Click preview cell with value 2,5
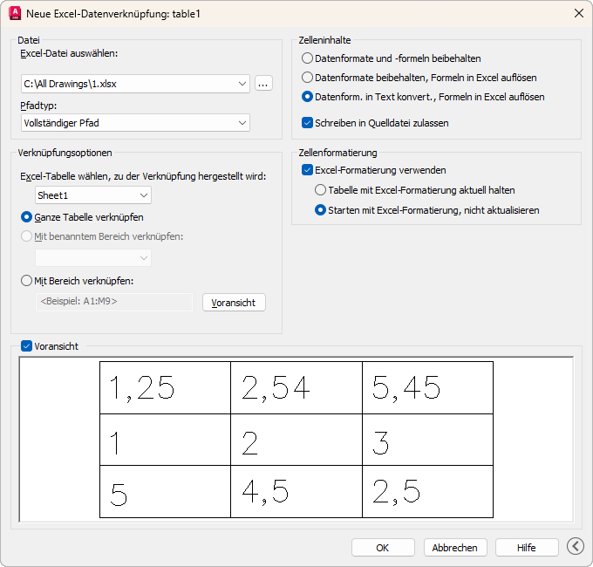This screenshot has height=567, width=593. click(x=427, y=491)
